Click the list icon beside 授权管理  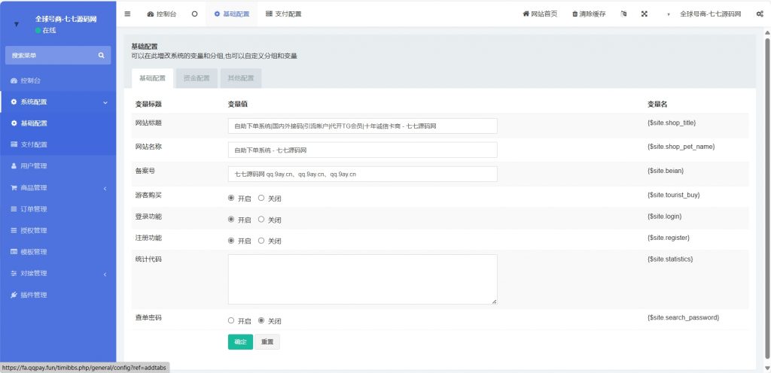14,230
